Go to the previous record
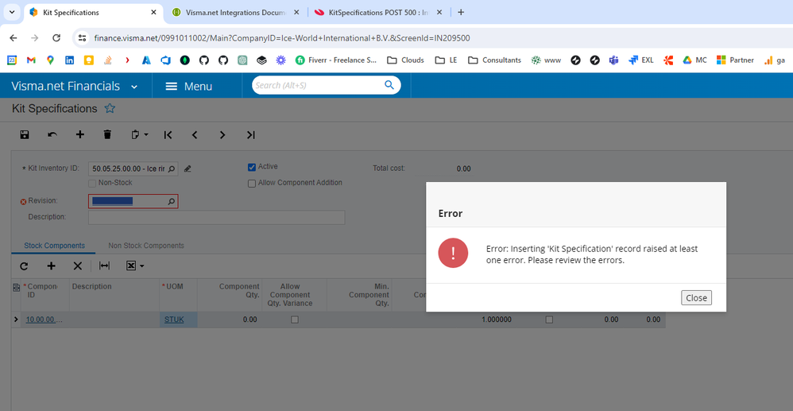 [x=195, y=134]
